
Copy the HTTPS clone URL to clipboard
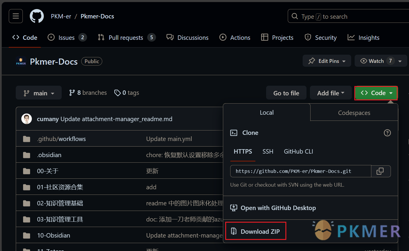click(x=381, y=171)
